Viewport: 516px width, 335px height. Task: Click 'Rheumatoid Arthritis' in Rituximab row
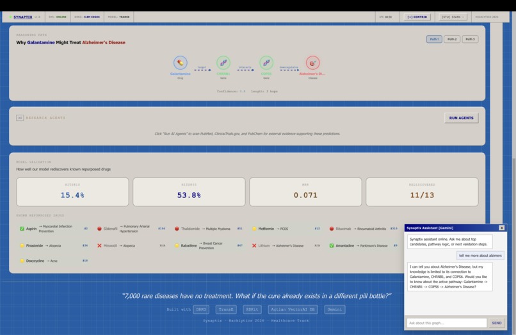tap(371, 229)
